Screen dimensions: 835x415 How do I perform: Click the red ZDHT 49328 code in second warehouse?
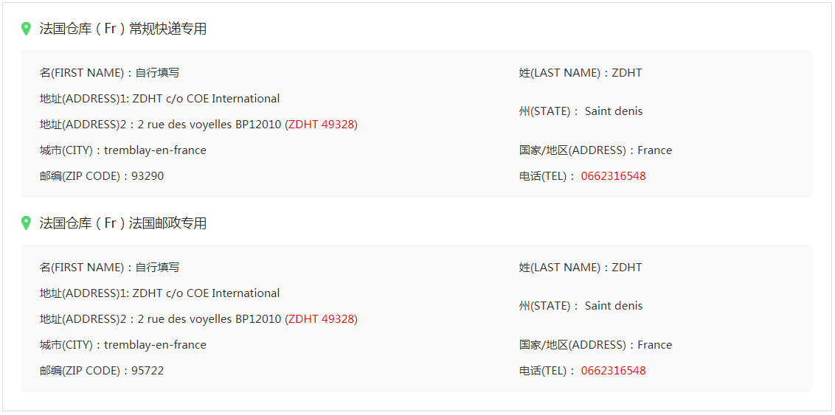coord(321,319)
